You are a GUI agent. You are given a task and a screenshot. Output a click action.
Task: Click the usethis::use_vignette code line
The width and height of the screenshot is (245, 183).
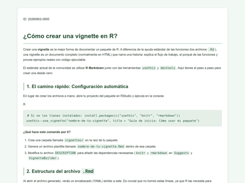pyautogui.click(x=113, y=121)
